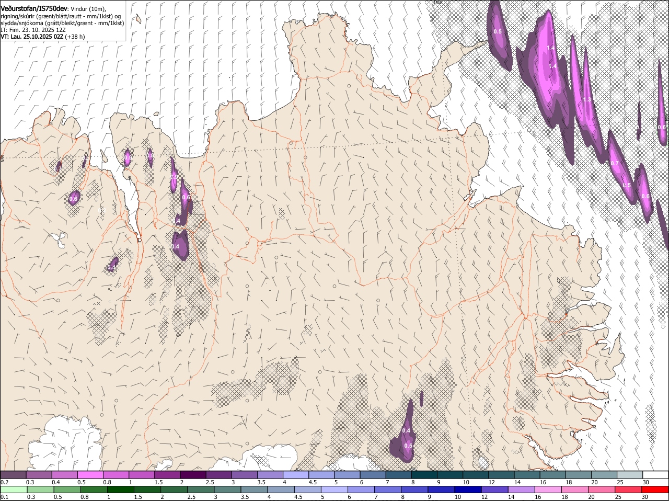Pick the light purple rain swatch labeled 14
The height and width of the screenshot is (501, 669).
(521, 489)
